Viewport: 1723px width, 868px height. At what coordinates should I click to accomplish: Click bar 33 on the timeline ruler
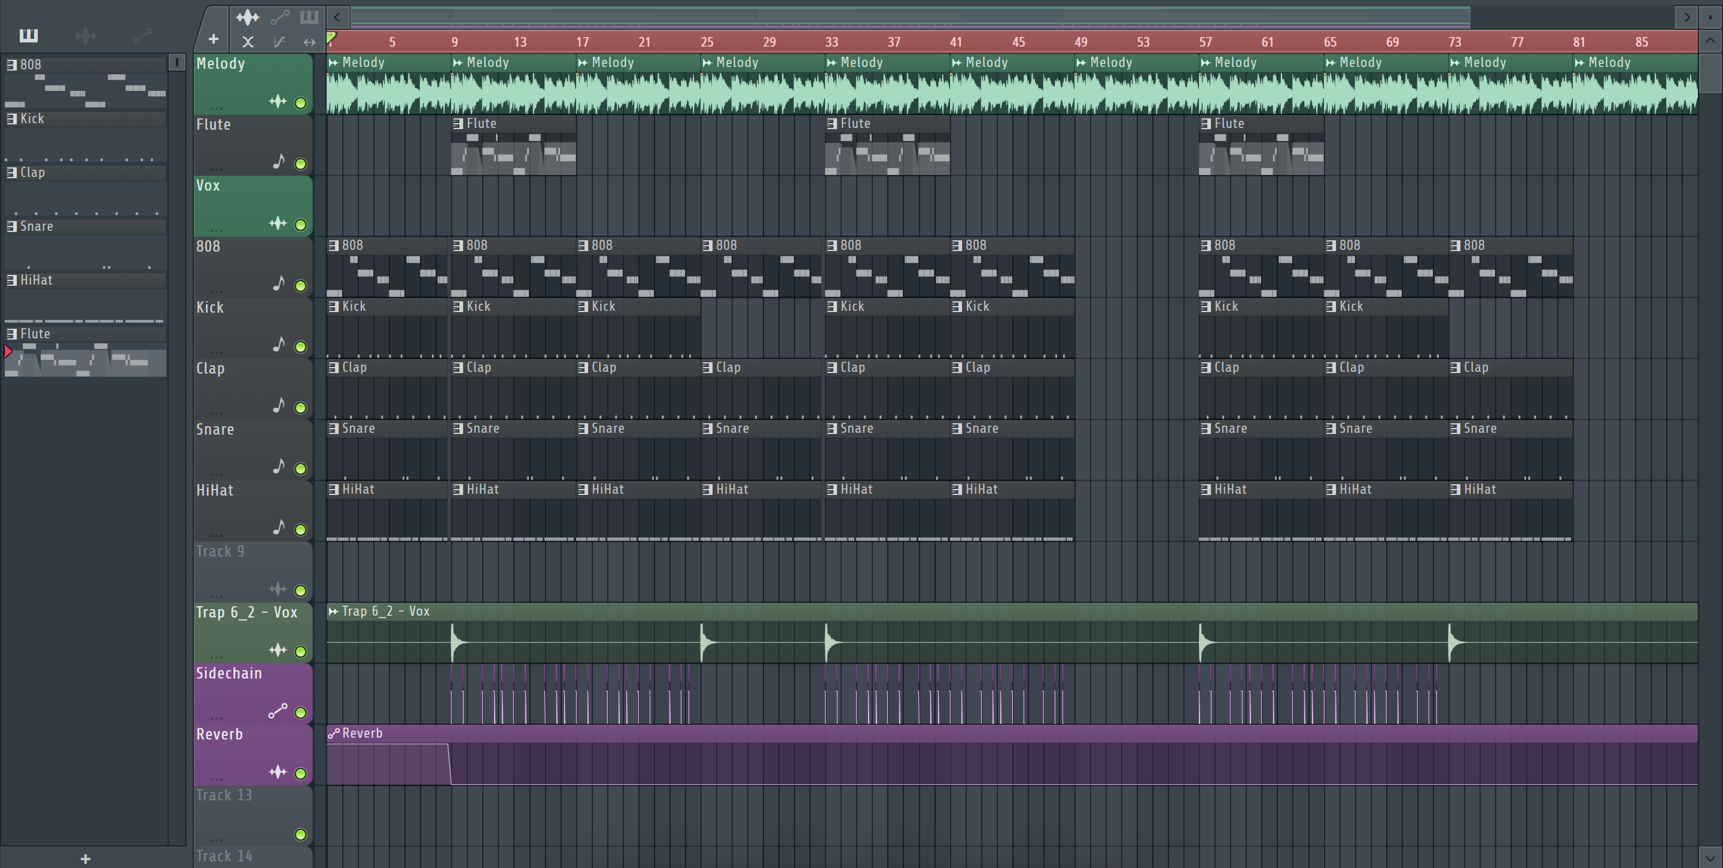(832, 42)
